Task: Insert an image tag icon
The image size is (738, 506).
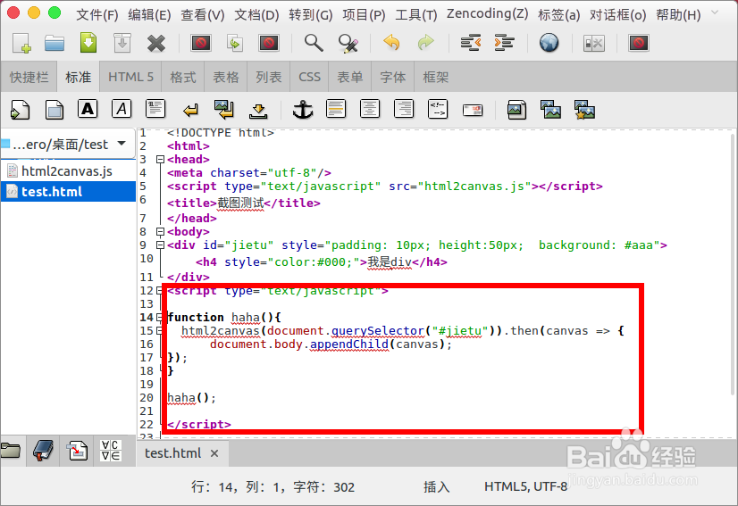Action: click(x=516, y=110)
